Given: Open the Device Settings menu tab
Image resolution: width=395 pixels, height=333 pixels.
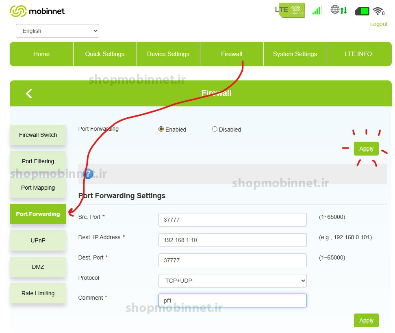Looking at the screenshot, I should [x=168, y=54].
